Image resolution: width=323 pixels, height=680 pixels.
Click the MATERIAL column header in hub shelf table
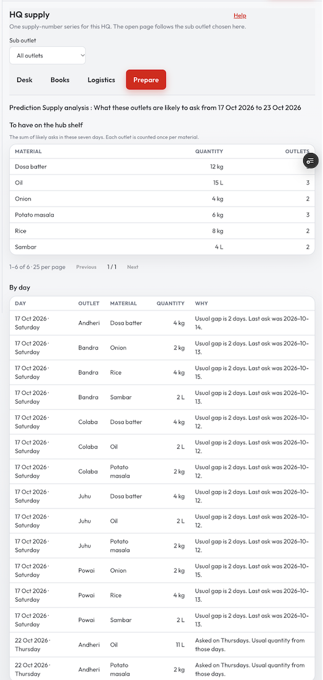click(x=28, y=151)
